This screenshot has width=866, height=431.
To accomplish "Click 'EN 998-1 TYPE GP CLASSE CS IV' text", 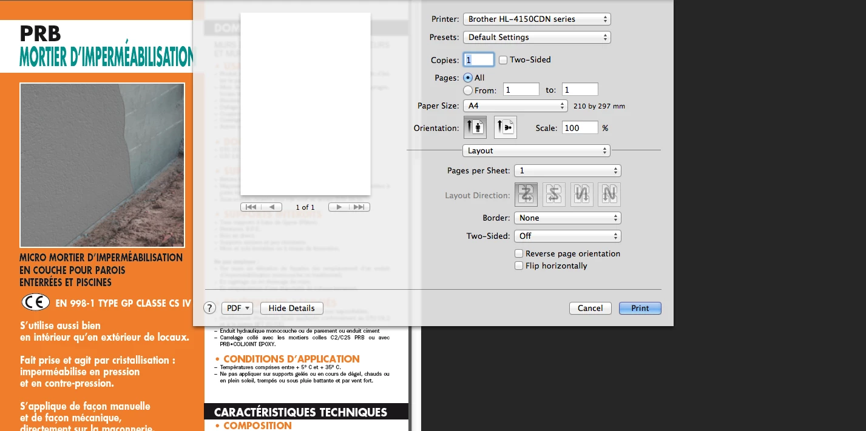I will point(123,302).
